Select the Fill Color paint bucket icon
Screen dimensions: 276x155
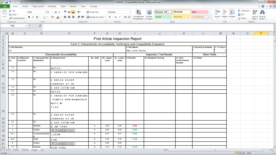click(53, 17)
